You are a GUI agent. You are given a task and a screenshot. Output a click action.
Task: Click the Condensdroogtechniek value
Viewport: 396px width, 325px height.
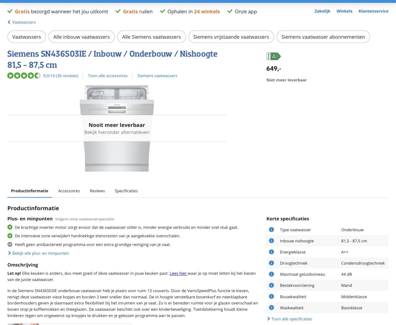click(363, 263)
